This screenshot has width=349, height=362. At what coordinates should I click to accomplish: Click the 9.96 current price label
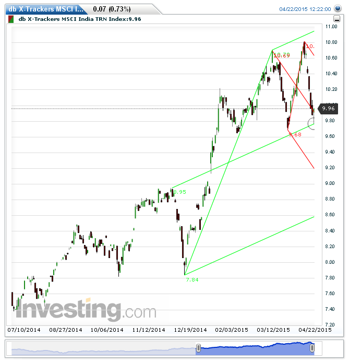click(328, 109)
